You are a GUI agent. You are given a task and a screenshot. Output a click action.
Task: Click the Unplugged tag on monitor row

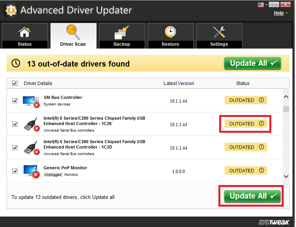[x=53, y=175]
